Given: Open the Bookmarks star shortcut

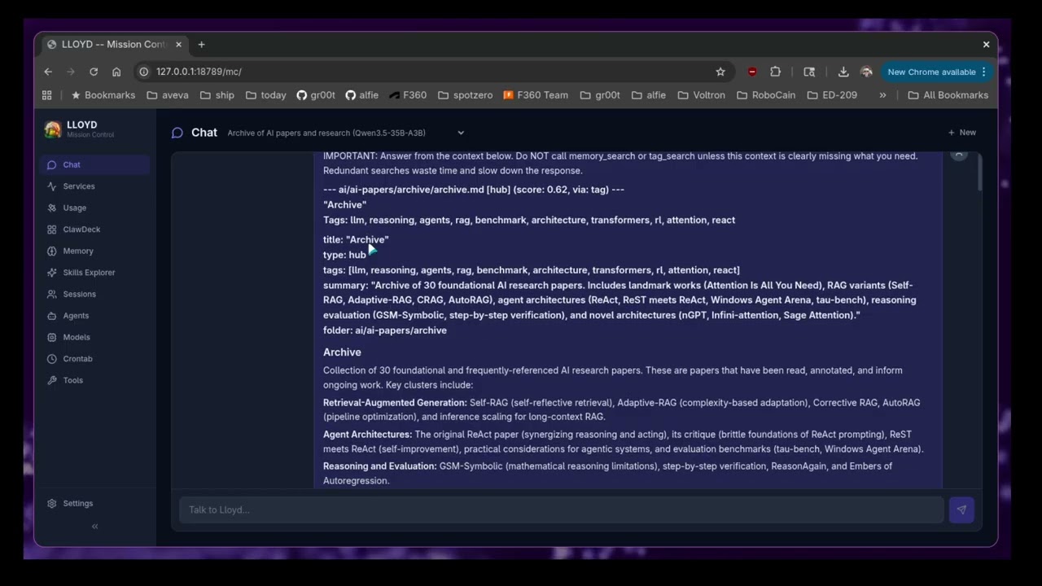Looking at the screenshot, I should [x=103, y=95].
